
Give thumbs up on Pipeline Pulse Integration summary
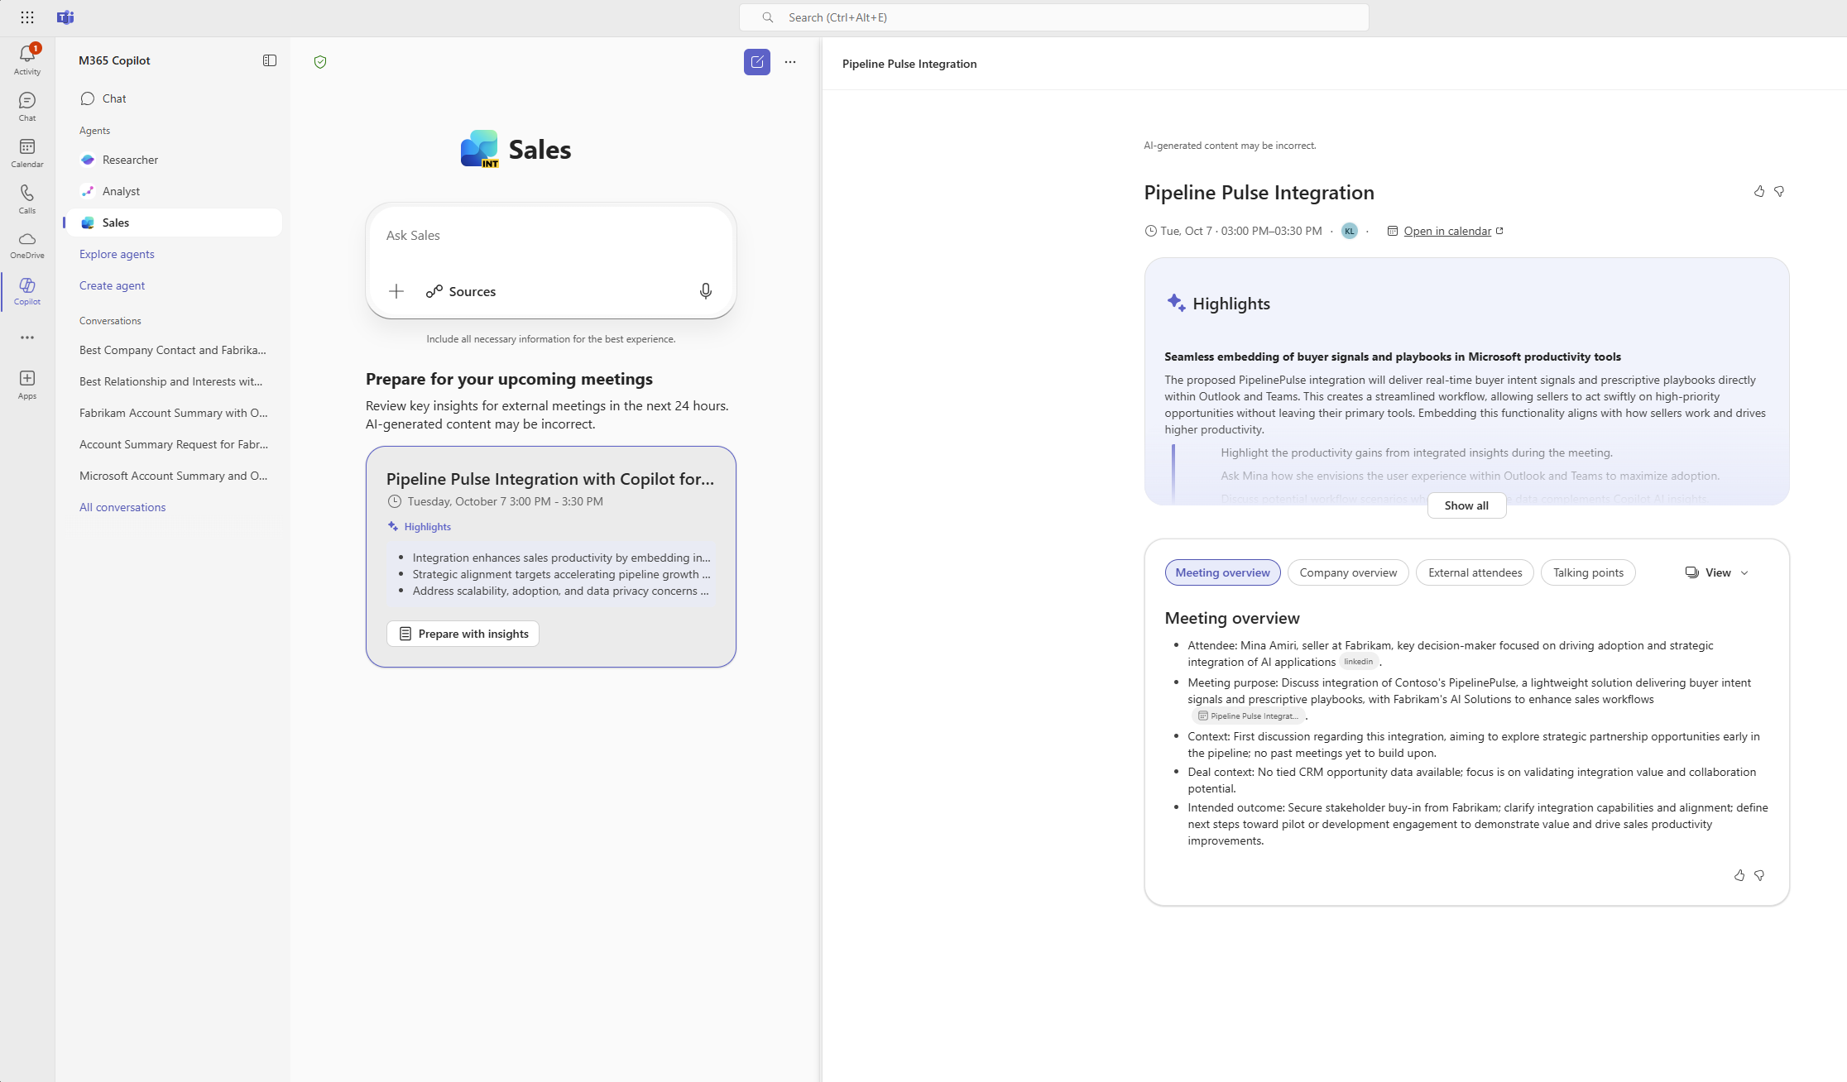pos(1759,191)
